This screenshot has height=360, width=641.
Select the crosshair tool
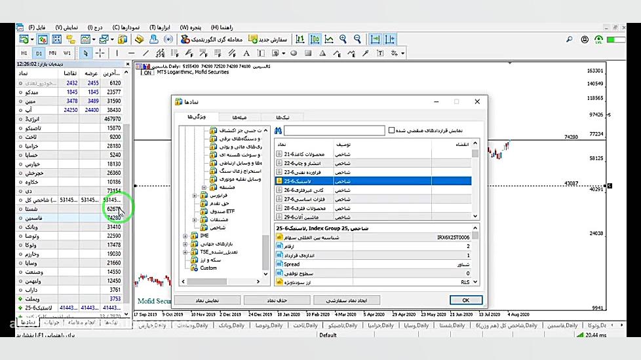click(x=100, y=53)
